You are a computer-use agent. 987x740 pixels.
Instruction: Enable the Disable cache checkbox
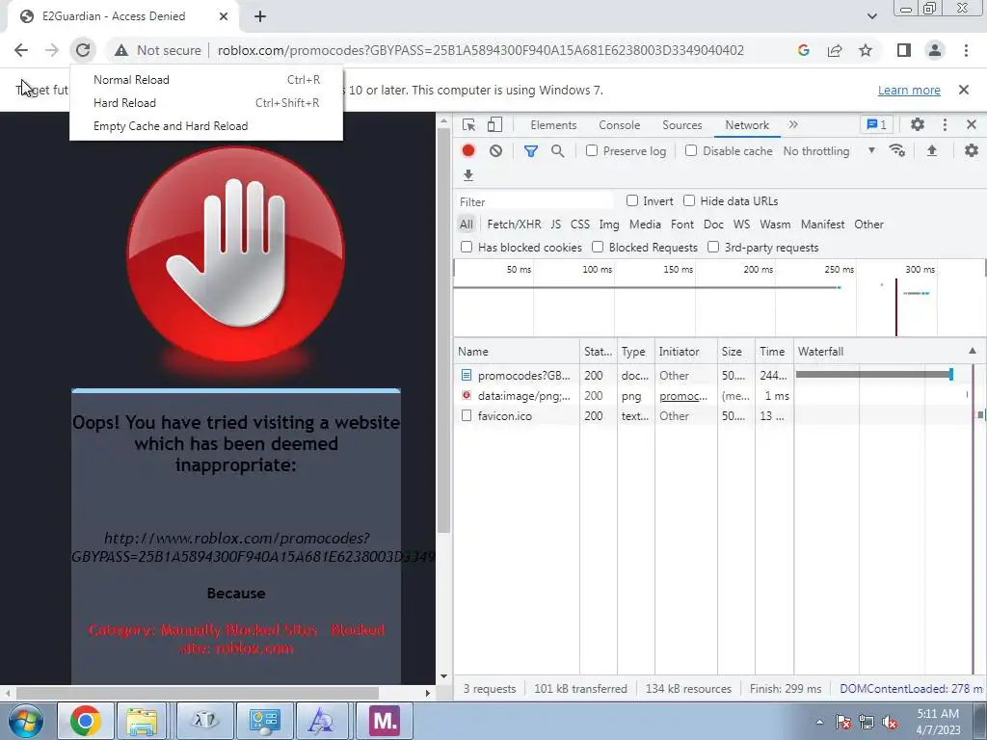691,150
